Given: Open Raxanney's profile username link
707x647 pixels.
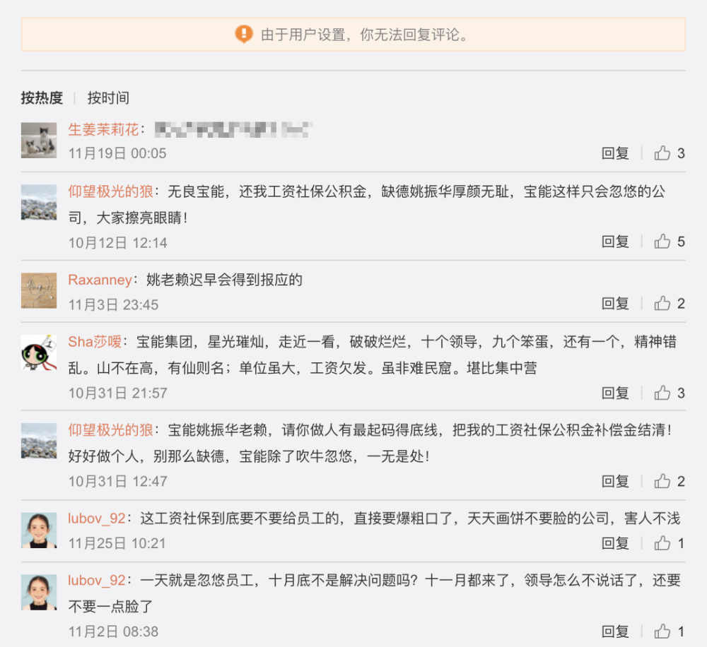Looking at the screenshot, I should pyautogui.click(x=100, y=280).
